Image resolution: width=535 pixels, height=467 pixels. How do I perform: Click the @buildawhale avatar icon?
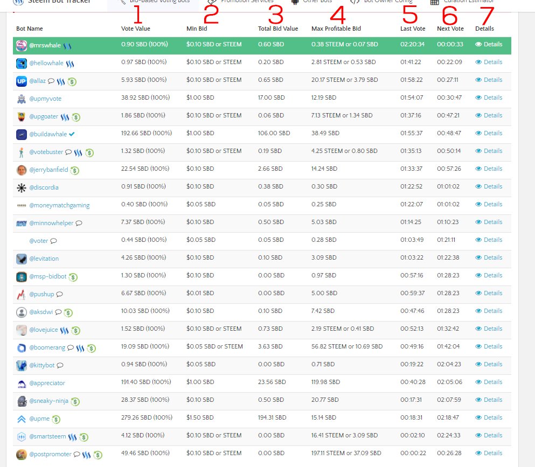pos(21,135)
